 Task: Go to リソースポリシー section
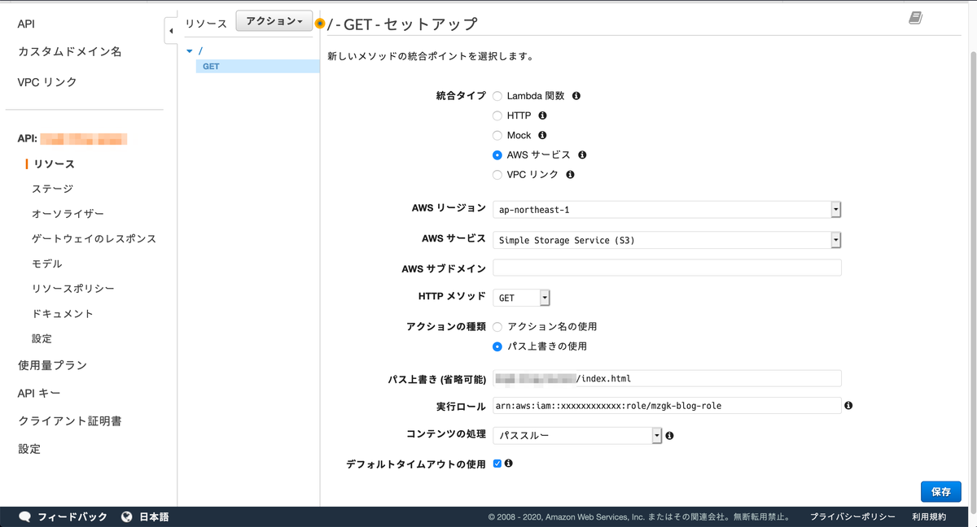pyautogui.click(x=72, y=289)
